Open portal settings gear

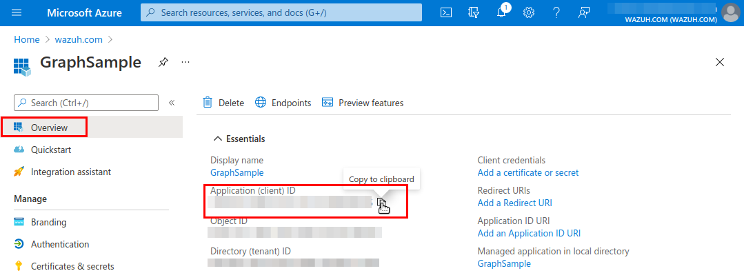coord(529,13)
